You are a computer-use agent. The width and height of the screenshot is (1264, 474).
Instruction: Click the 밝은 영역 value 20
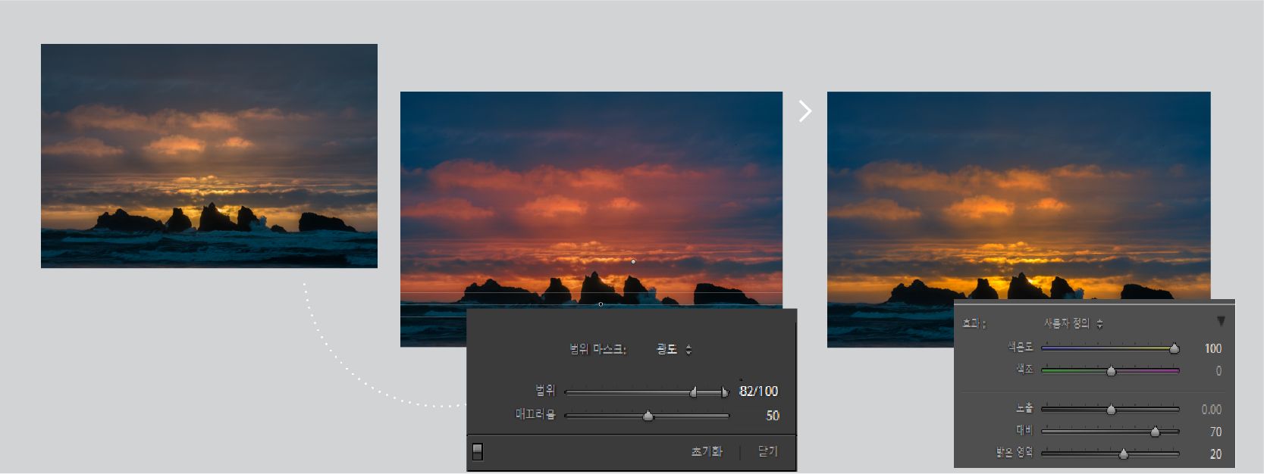[1215, 454]
